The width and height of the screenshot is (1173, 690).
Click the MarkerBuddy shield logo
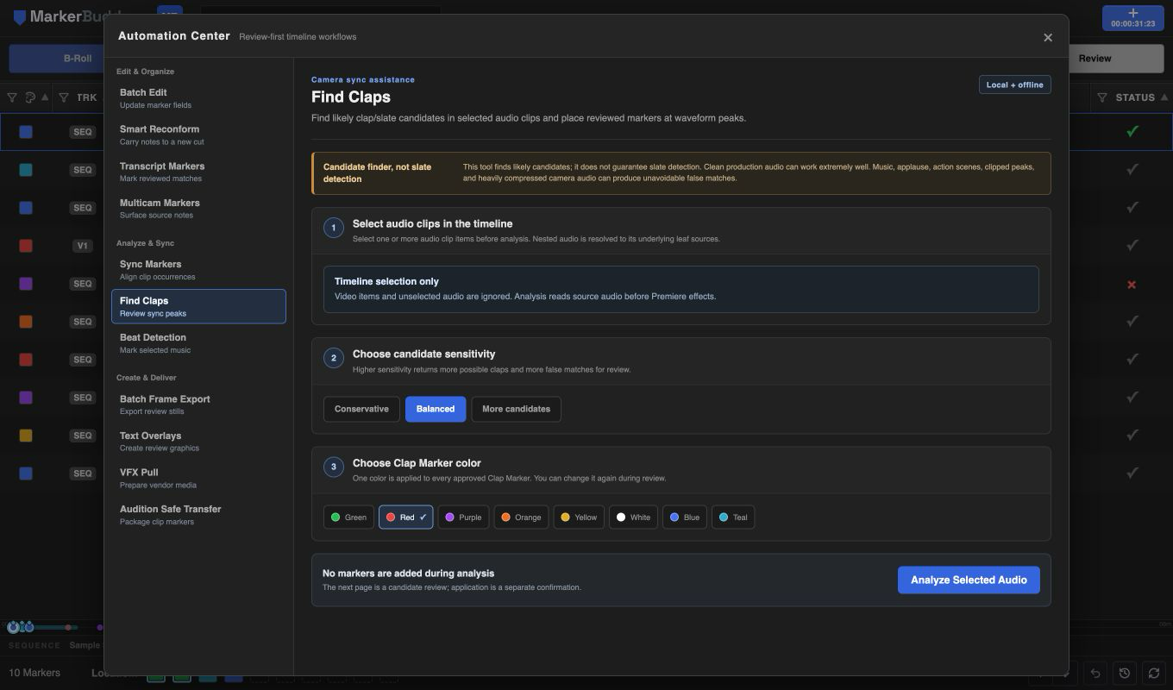click(x=19, y=16)
